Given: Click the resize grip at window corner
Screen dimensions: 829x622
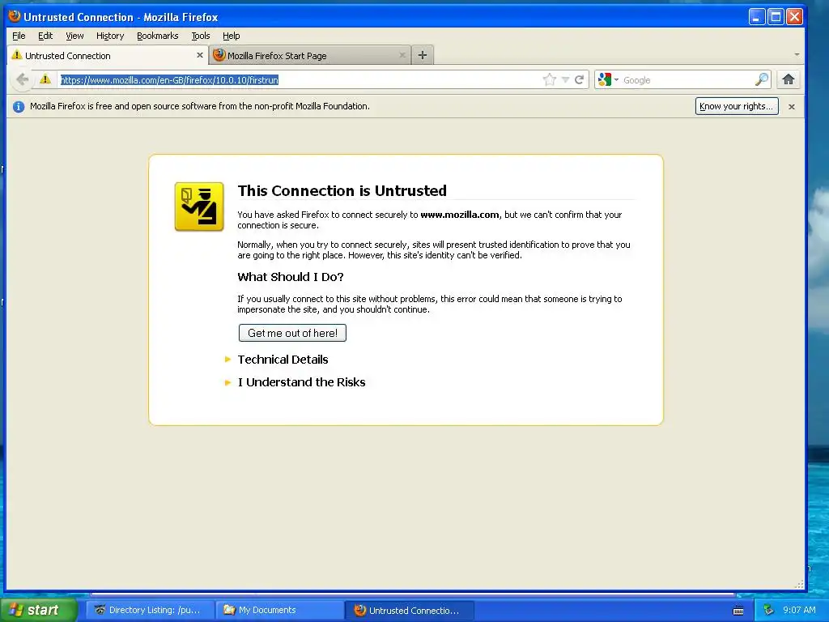Looking at the screenshot, I should click(799, 584).
